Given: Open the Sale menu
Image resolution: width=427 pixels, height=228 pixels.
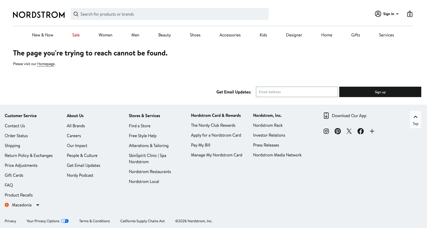Looking at the screenshot, I should pyautogui.click(x=76, y=35).
